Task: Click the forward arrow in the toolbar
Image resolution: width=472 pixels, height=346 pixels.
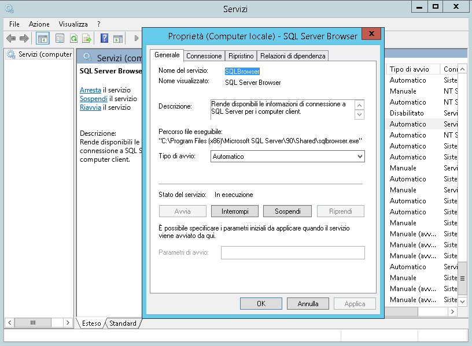Action: [24, 38]
